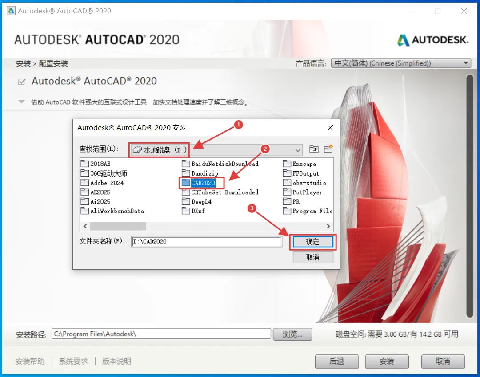Click the AE2025 folder icon
This screenshot has height=377, width=480.
85,192
